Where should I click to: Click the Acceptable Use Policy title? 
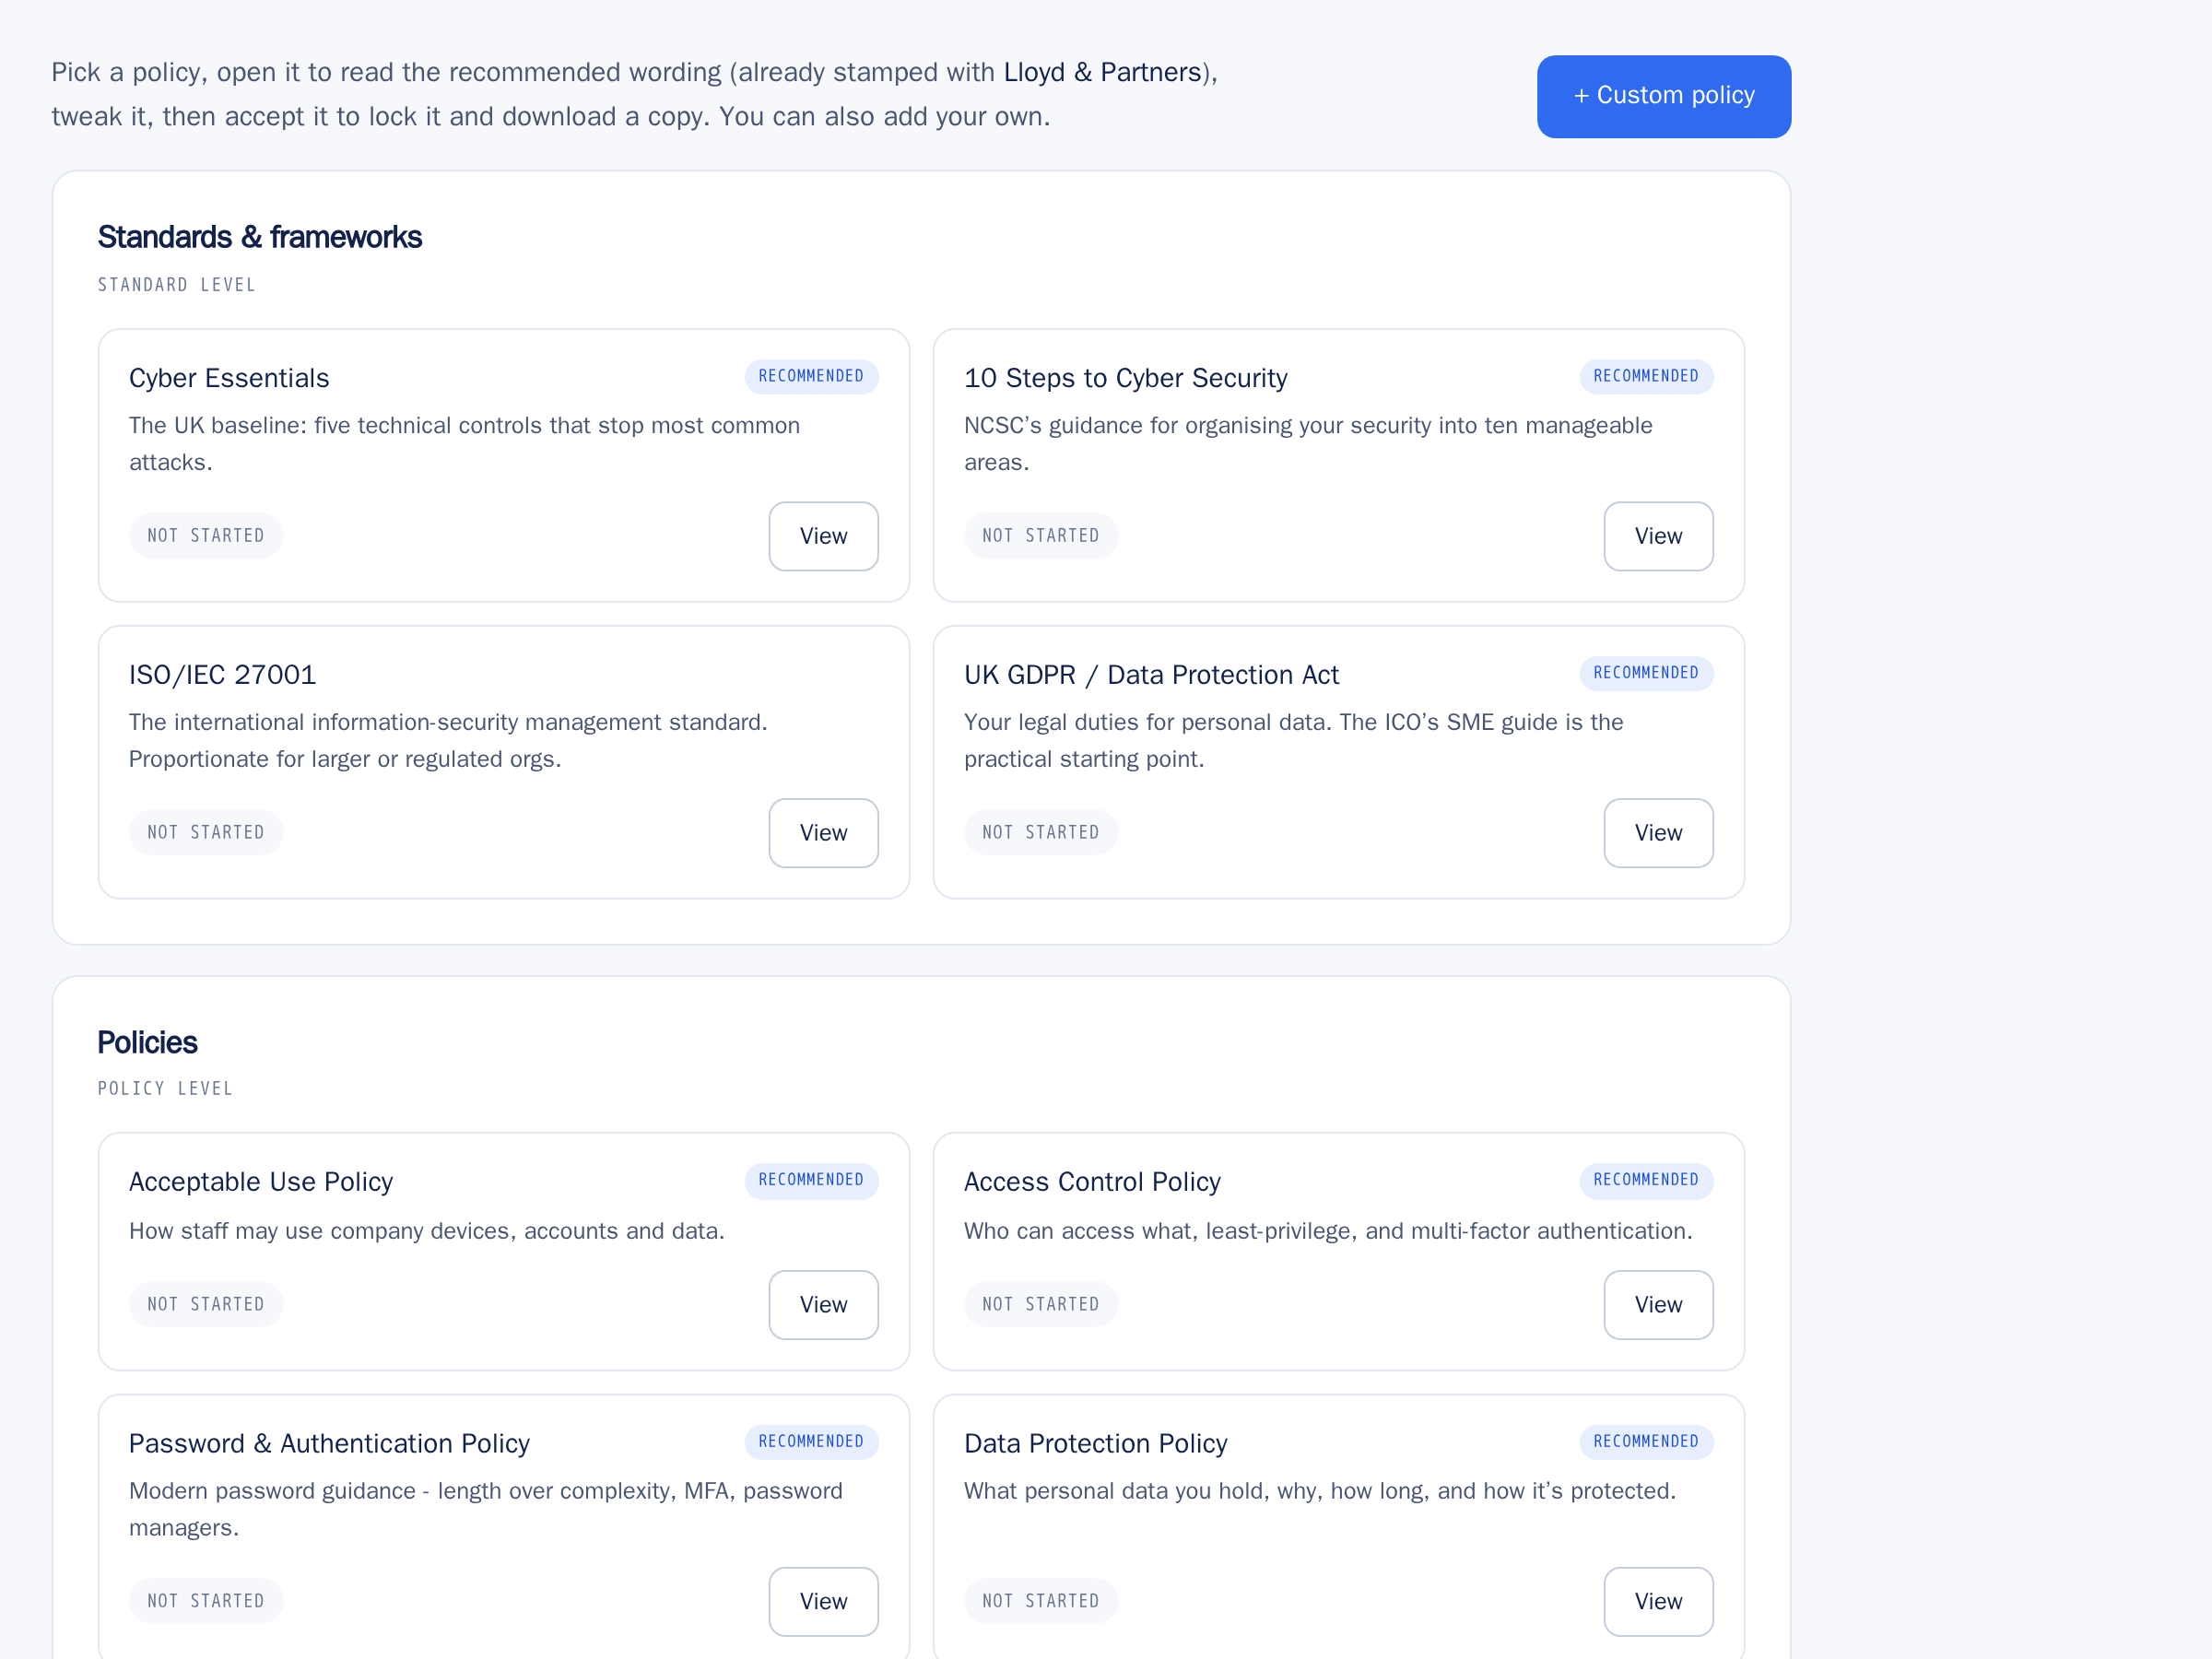click(x=261, y=1182)
